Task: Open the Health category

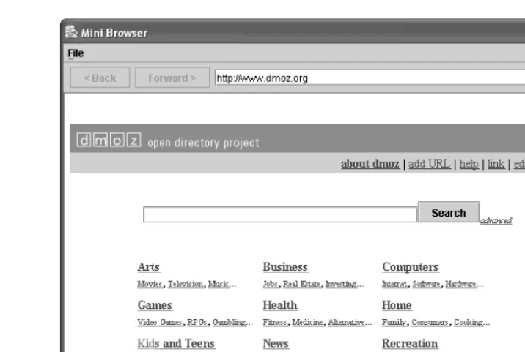Action: click(x=280, y=305)
